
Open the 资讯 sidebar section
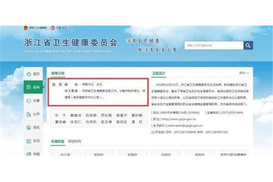pyautogui.click(x=33, y=127)
